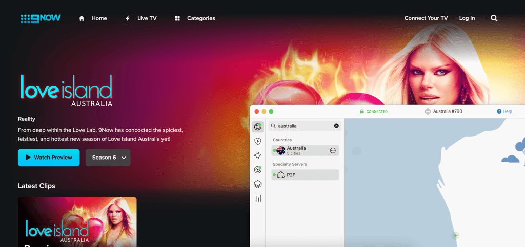This screenshot has height=247, width=525.
Task: Open the VPN countries globe tab in sidebar
Action: click(258, 127)
